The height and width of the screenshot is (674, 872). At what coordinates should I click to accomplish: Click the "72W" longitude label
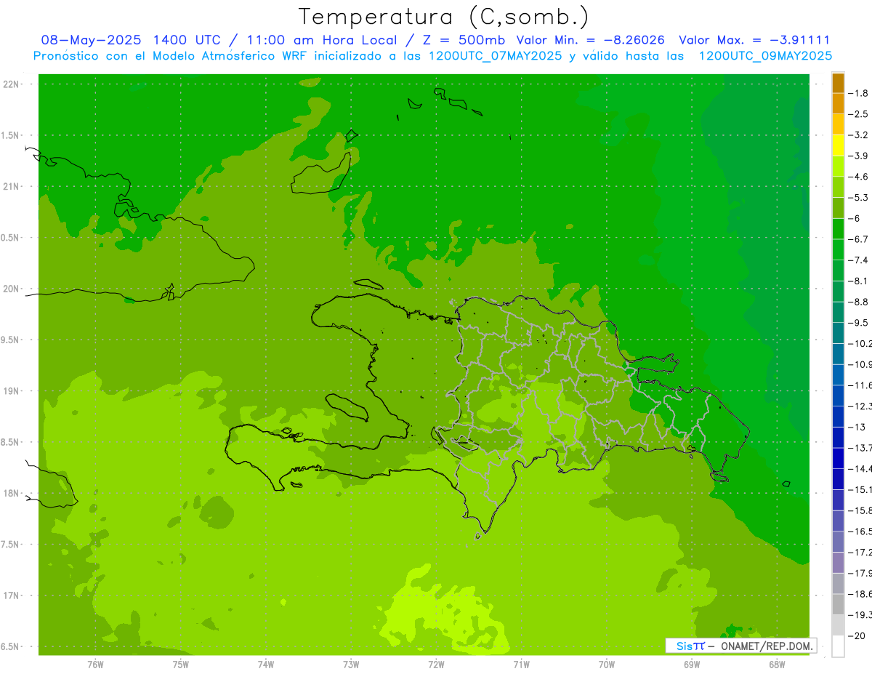[x=436, y=665]
